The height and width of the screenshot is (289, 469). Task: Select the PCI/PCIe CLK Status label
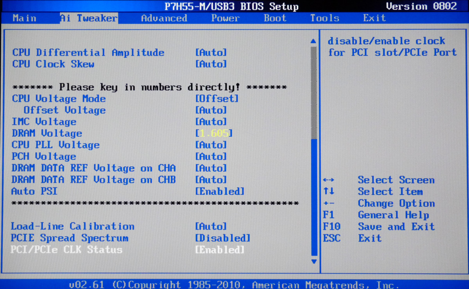tap(66, 250)
